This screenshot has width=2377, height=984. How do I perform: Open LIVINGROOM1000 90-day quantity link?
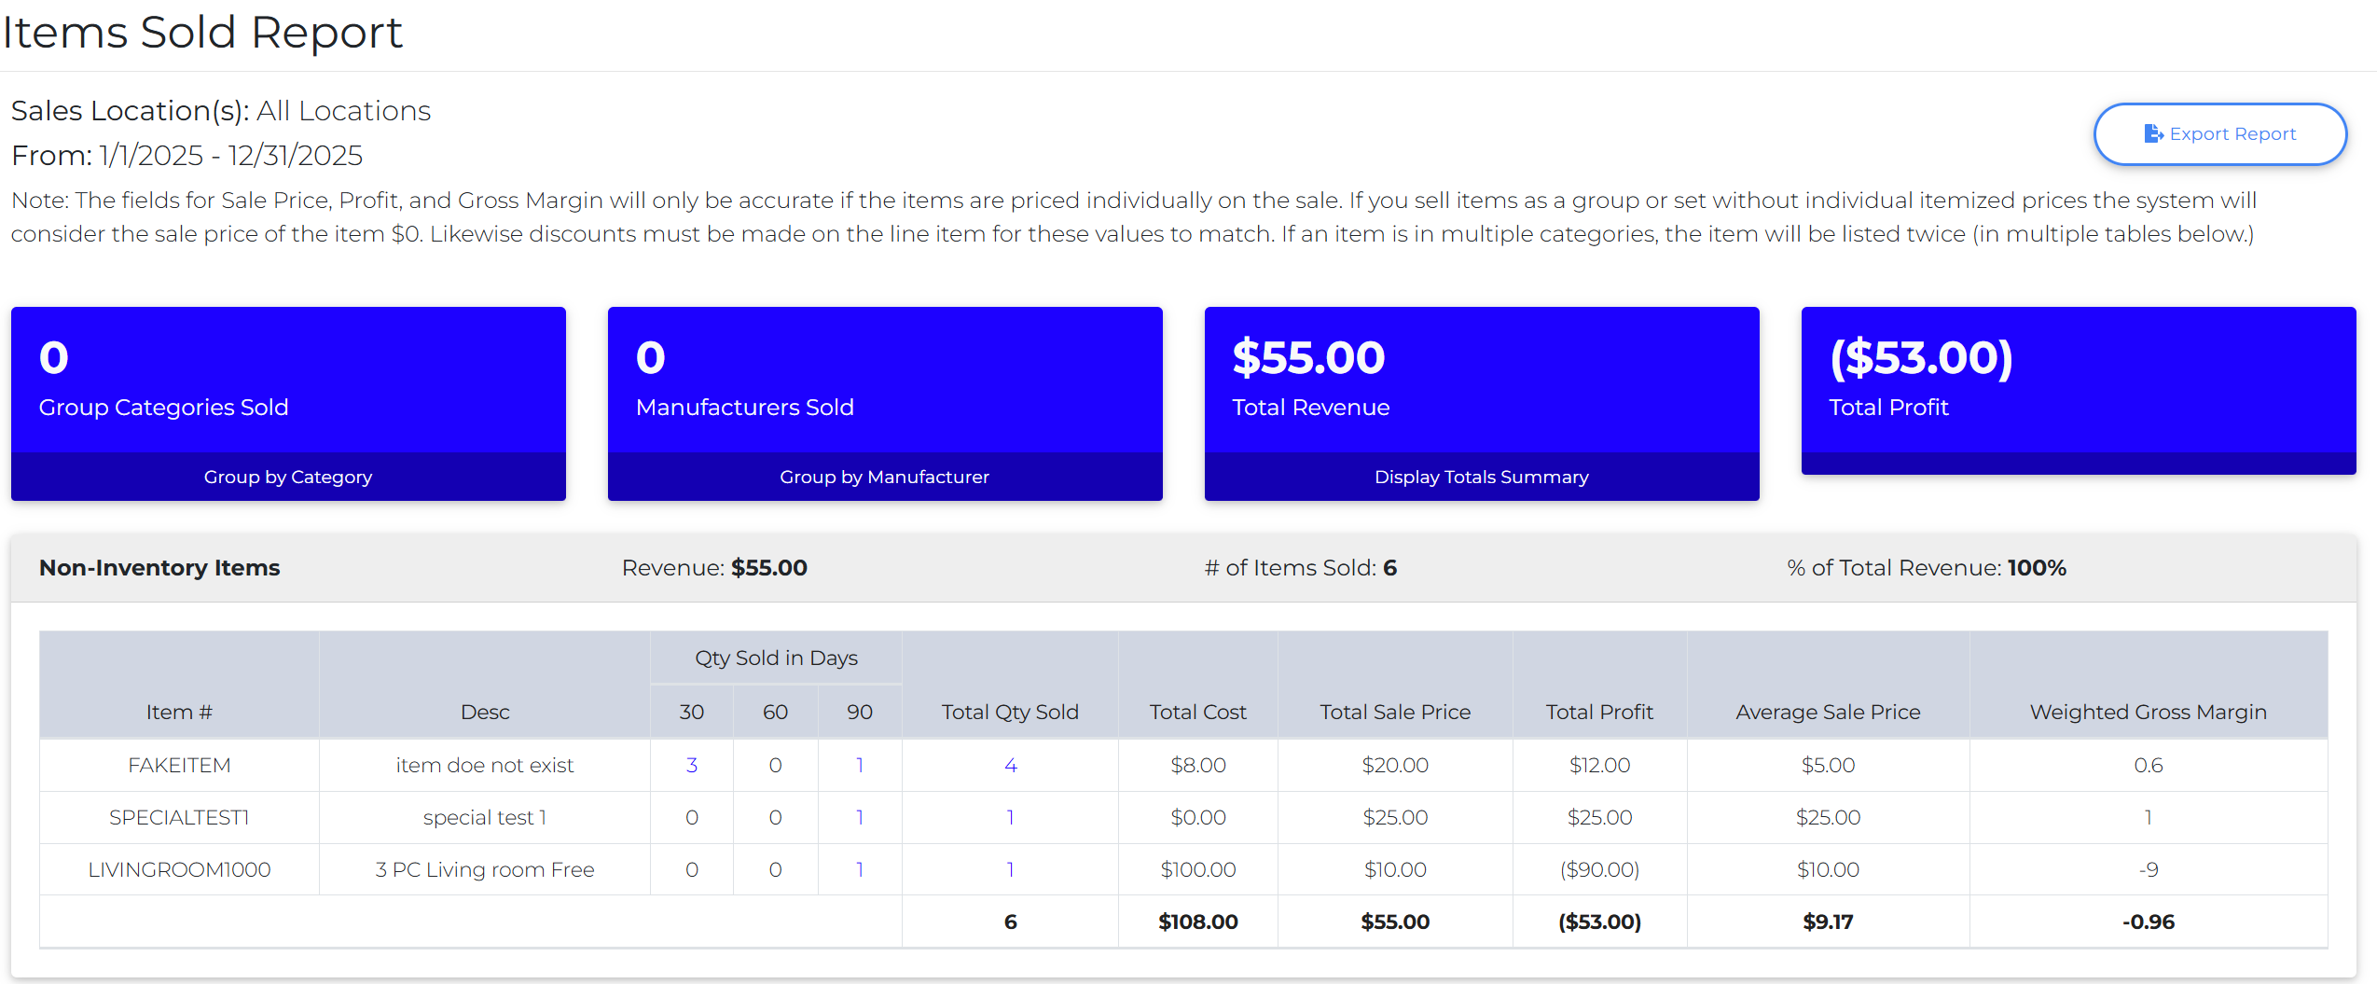pyautogui.click(x=860, y=869)
